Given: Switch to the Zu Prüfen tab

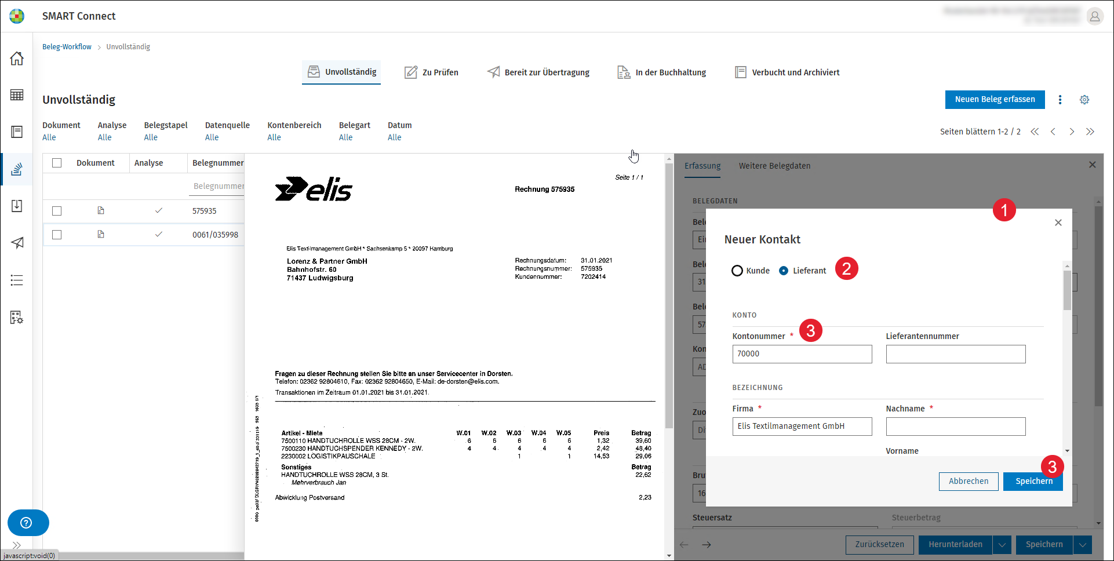Looking at the screenshot, I should coord(431,72).
